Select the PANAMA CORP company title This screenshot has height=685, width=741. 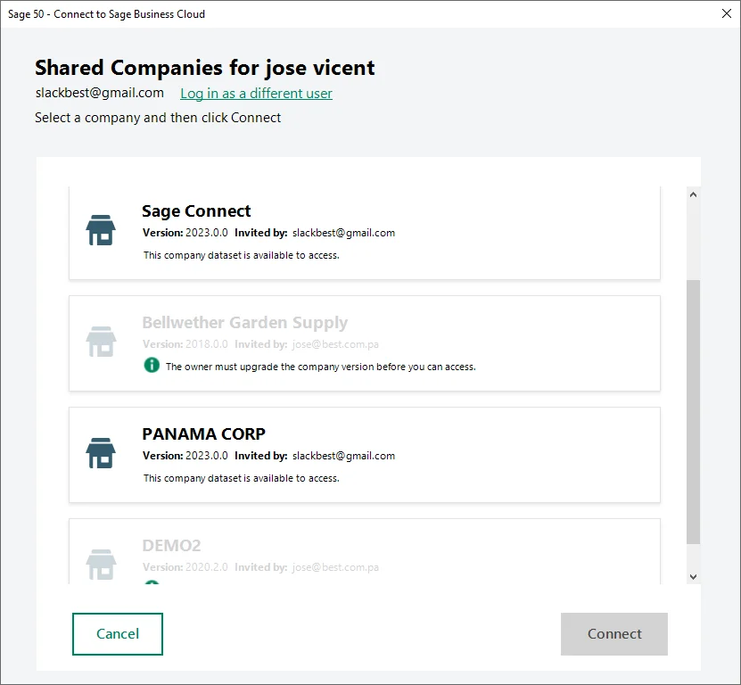(x=203, y=434)
